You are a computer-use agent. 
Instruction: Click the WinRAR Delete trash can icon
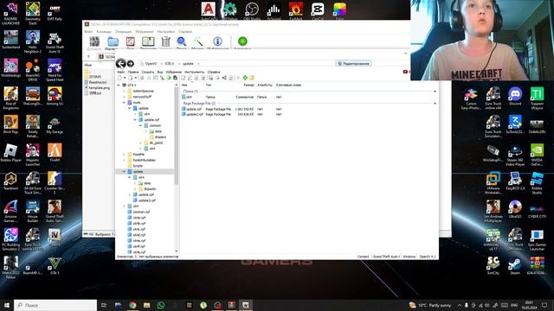coord(165,41)
